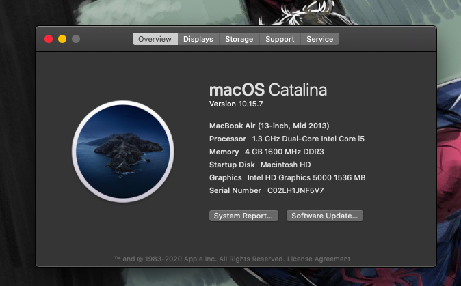461x286 pixels.
Task: Click Intel HD Graphics 5000 1536 MB
Action: (x=306, y=177)
